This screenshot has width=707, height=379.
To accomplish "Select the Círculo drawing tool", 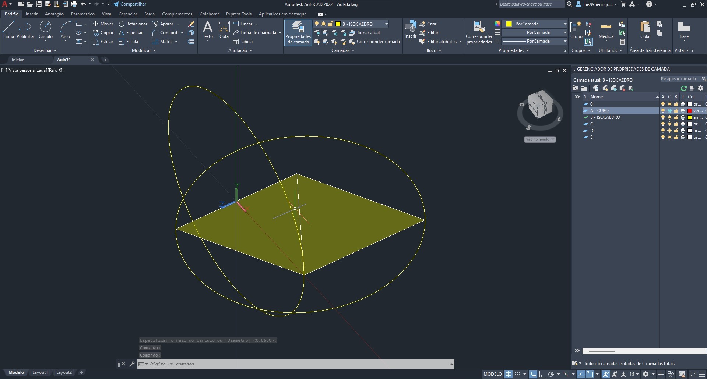I will pos(46,29).
